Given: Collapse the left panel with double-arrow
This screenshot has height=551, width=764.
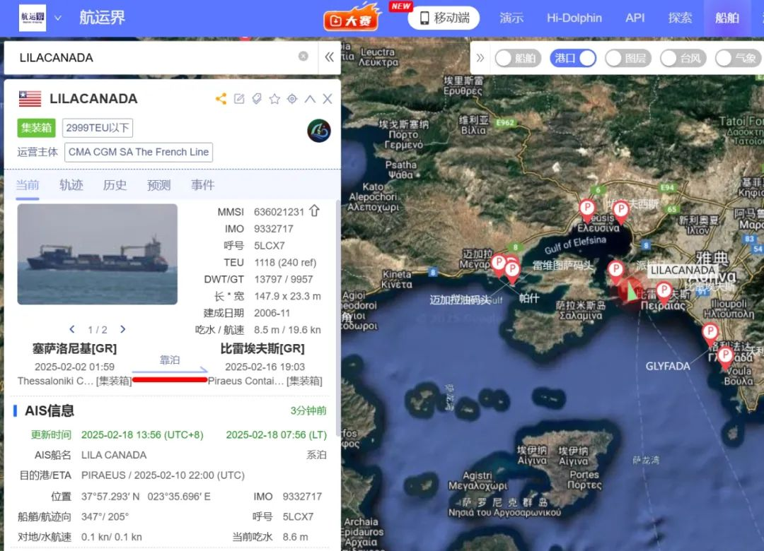Looking at the screenshot, I should click(x=330, y=57).
